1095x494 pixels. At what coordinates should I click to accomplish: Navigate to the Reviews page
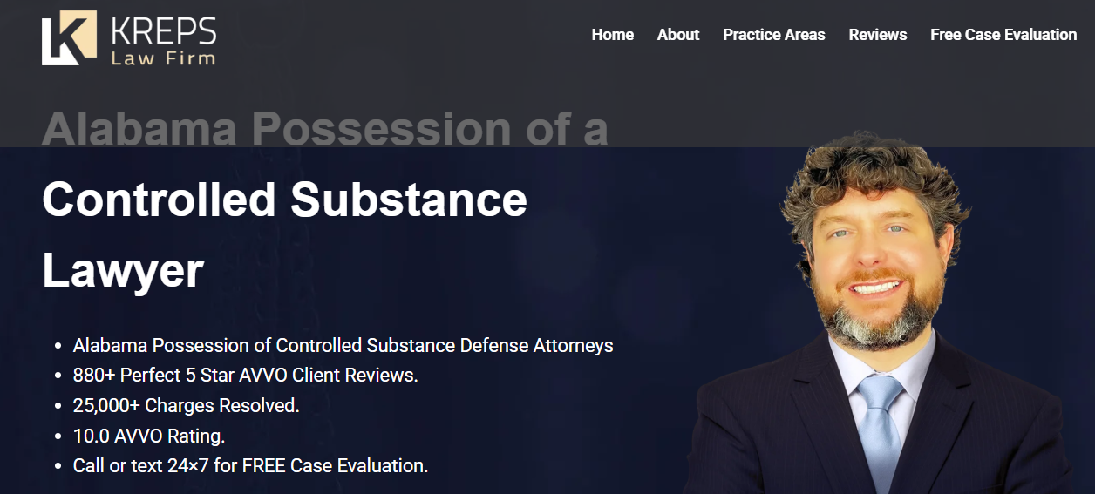tap(878, 35)
